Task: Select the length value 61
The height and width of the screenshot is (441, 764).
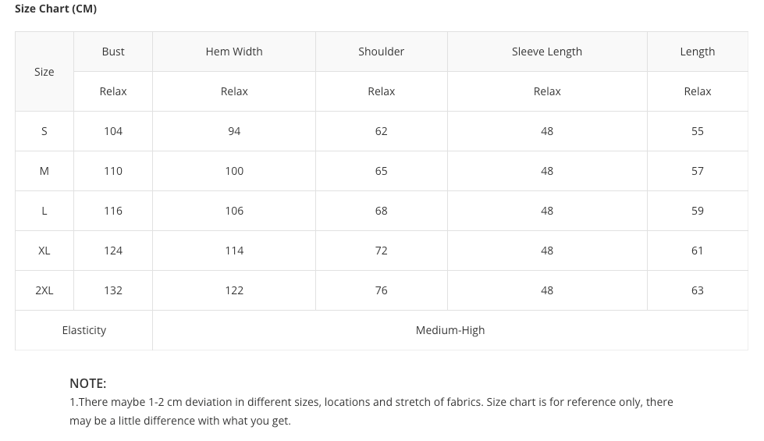Action: (x=697, y=251)
